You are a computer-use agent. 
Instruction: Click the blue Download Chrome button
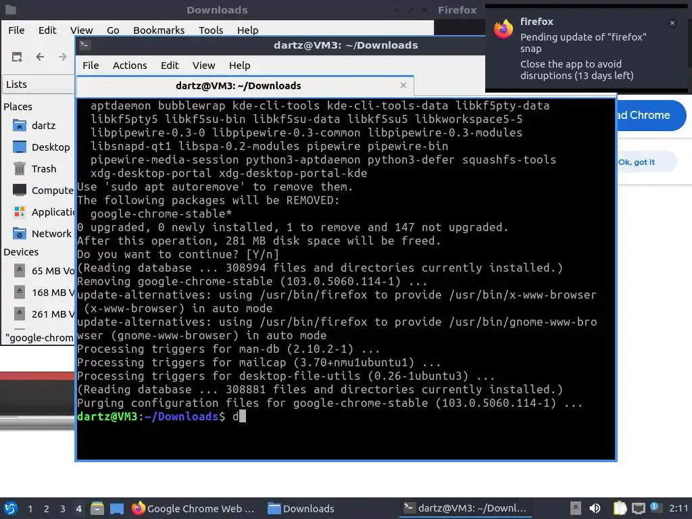pos(651,115)
